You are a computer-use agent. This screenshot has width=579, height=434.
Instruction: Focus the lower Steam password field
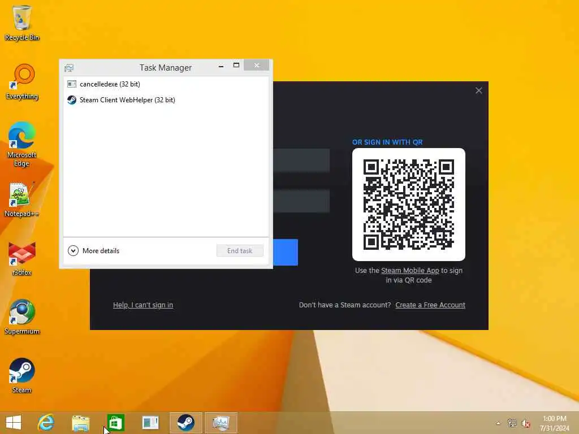(301, 201)
